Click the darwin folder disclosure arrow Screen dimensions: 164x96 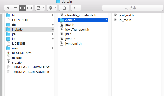(x=106, y=20)
